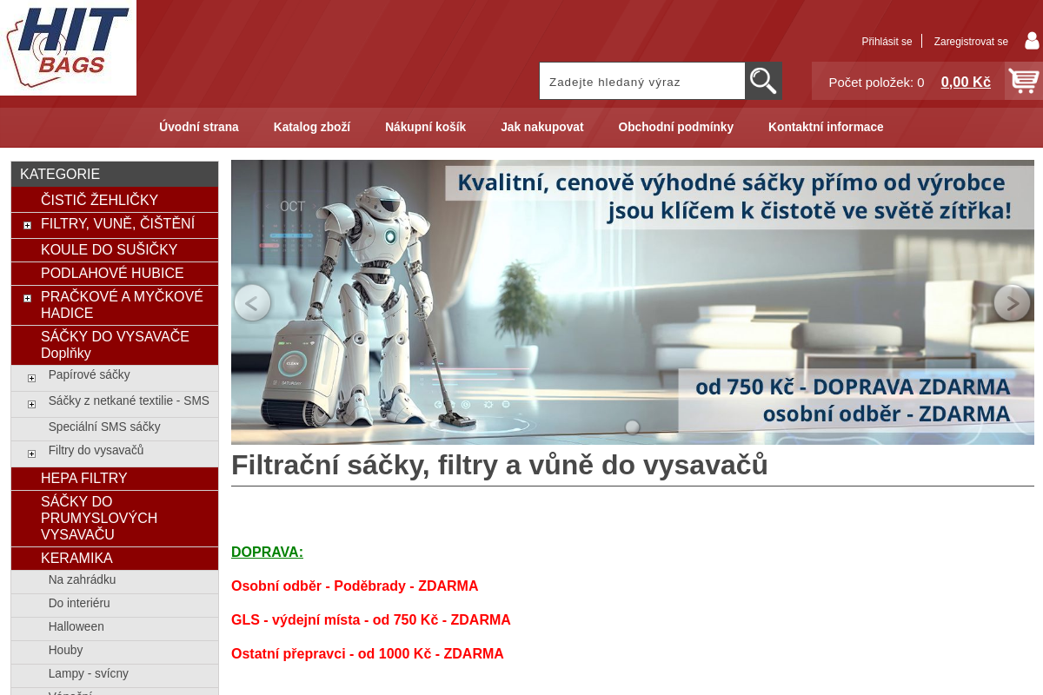Click Přihlásit se link
The width and height of the screenshot is (1043, 695).
tap(887, 42)
